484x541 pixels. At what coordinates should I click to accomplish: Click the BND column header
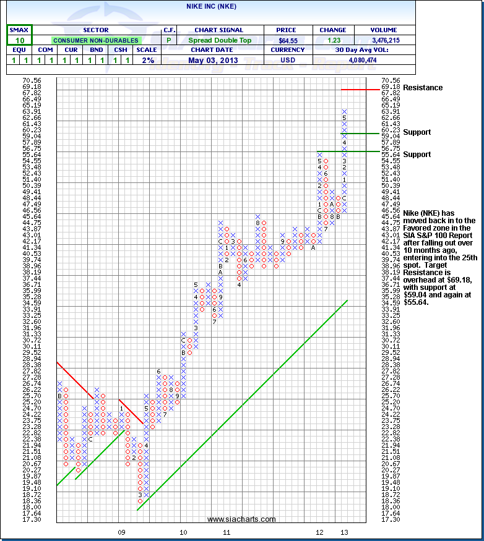pyautogui.click(x=96, y=50)
